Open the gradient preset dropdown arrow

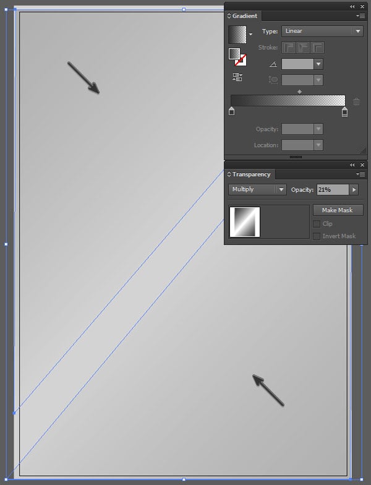(x=251, y=35)
